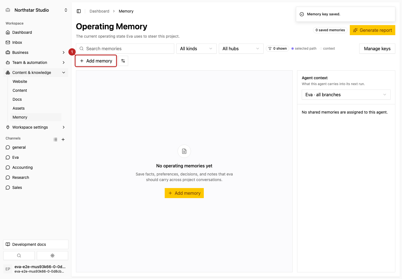The height and width of the screenshot is (279, 402).
Task: Select the Memory sub-item
Action: [x=36, y=117]
